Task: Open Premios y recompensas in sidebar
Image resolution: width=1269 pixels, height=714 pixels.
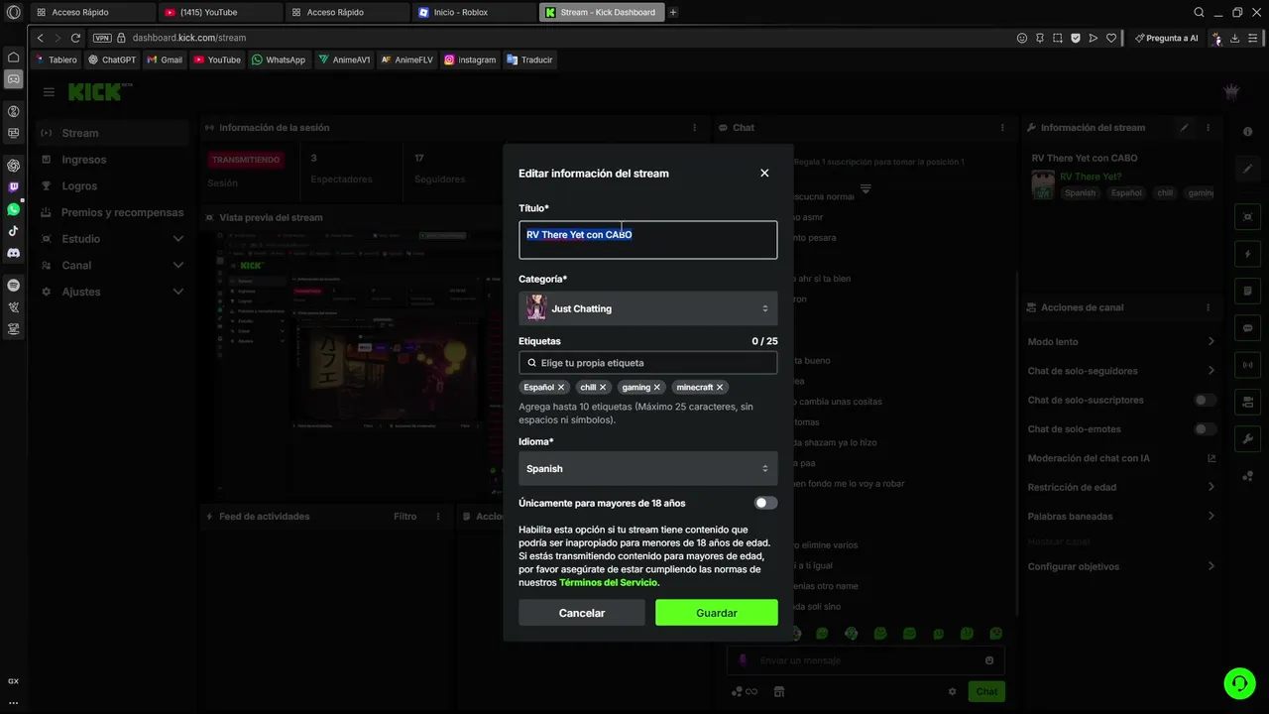Action: [x=111, y=212]
